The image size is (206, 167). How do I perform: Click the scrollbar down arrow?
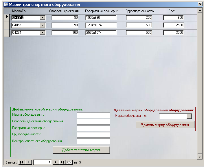pos(200,157)
